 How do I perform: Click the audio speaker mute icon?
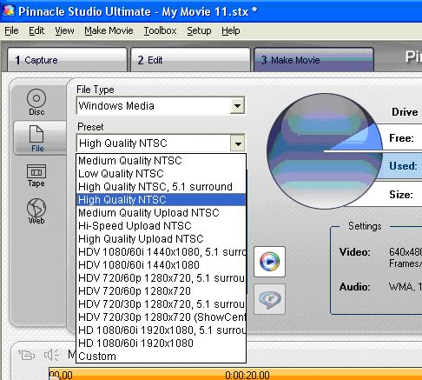pos(51,355)
